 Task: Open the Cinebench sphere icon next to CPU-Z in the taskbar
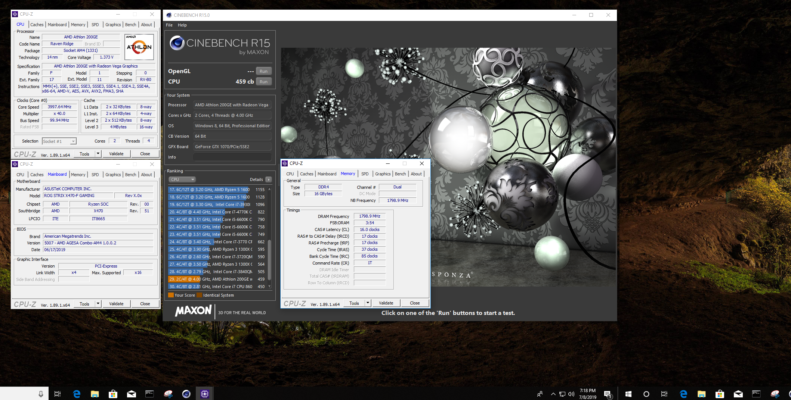186,394
